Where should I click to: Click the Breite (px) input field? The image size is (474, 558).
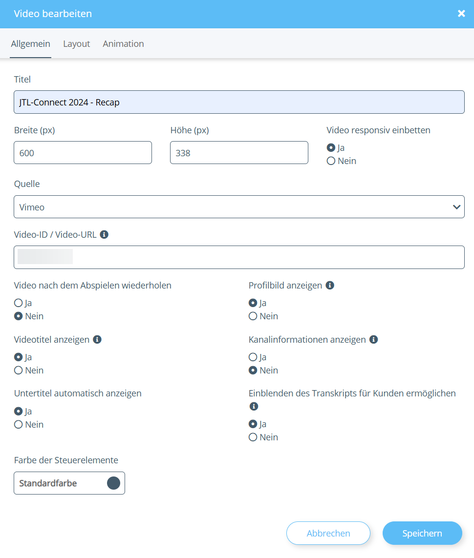(83, 153)
